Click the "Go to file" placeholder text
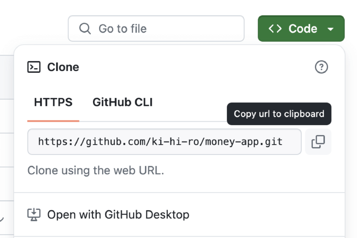Image resolution: width=357 pixels, height=238 pixels. pos(122,29)
